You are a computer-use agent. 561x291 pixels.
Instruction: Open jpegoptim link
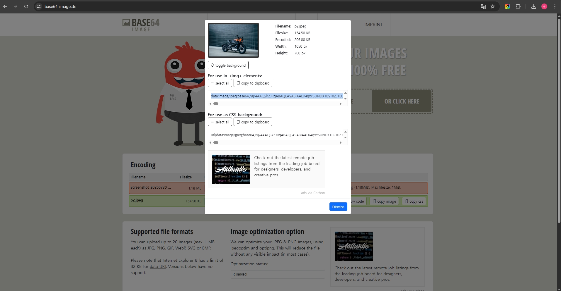[x=240, y=248]
